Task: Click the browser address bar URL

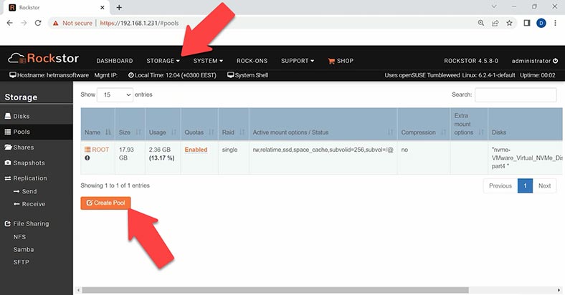Action: click(139, 23)
